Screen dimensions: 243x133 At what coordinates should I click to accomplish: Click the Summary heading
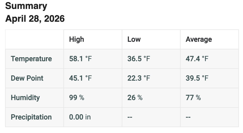pyautogui.click(x=26, y=6)
